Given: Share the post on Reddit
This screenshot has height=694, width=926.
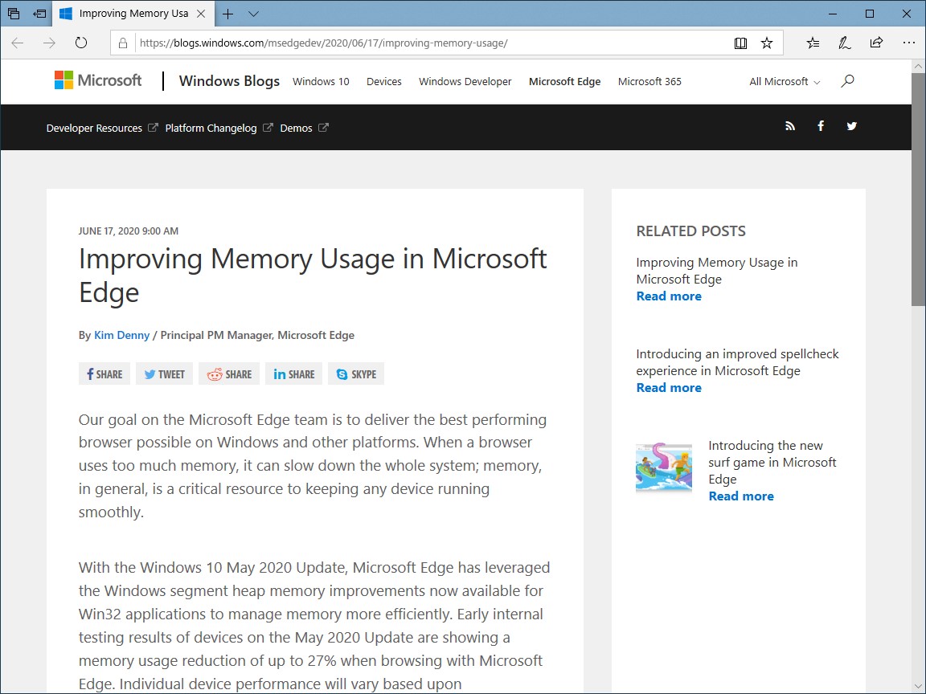Looking at the screenshot, I should pos(228,374).
